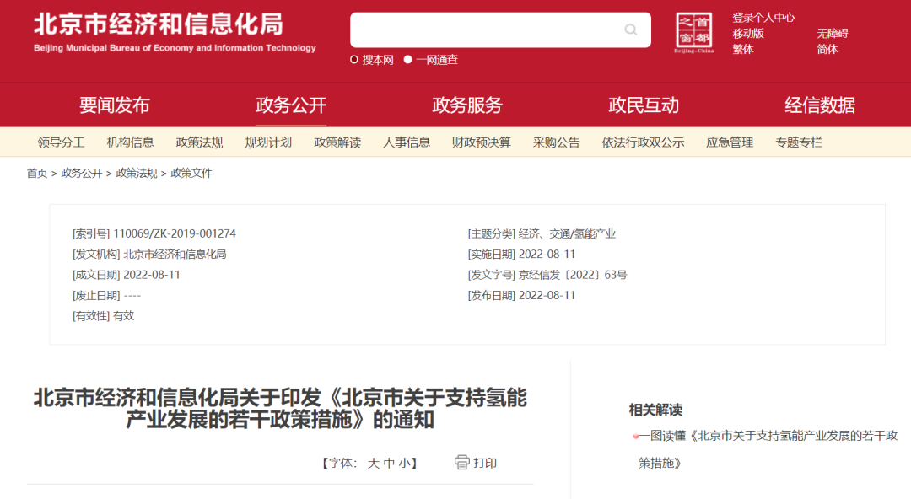Go to 规划计划 submenu
The height and width of the screenshot is (499, 911).
[x=268, y=142]
